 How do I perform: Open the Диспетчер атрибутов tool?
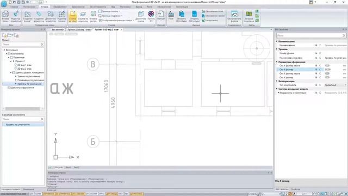[51, 16]
